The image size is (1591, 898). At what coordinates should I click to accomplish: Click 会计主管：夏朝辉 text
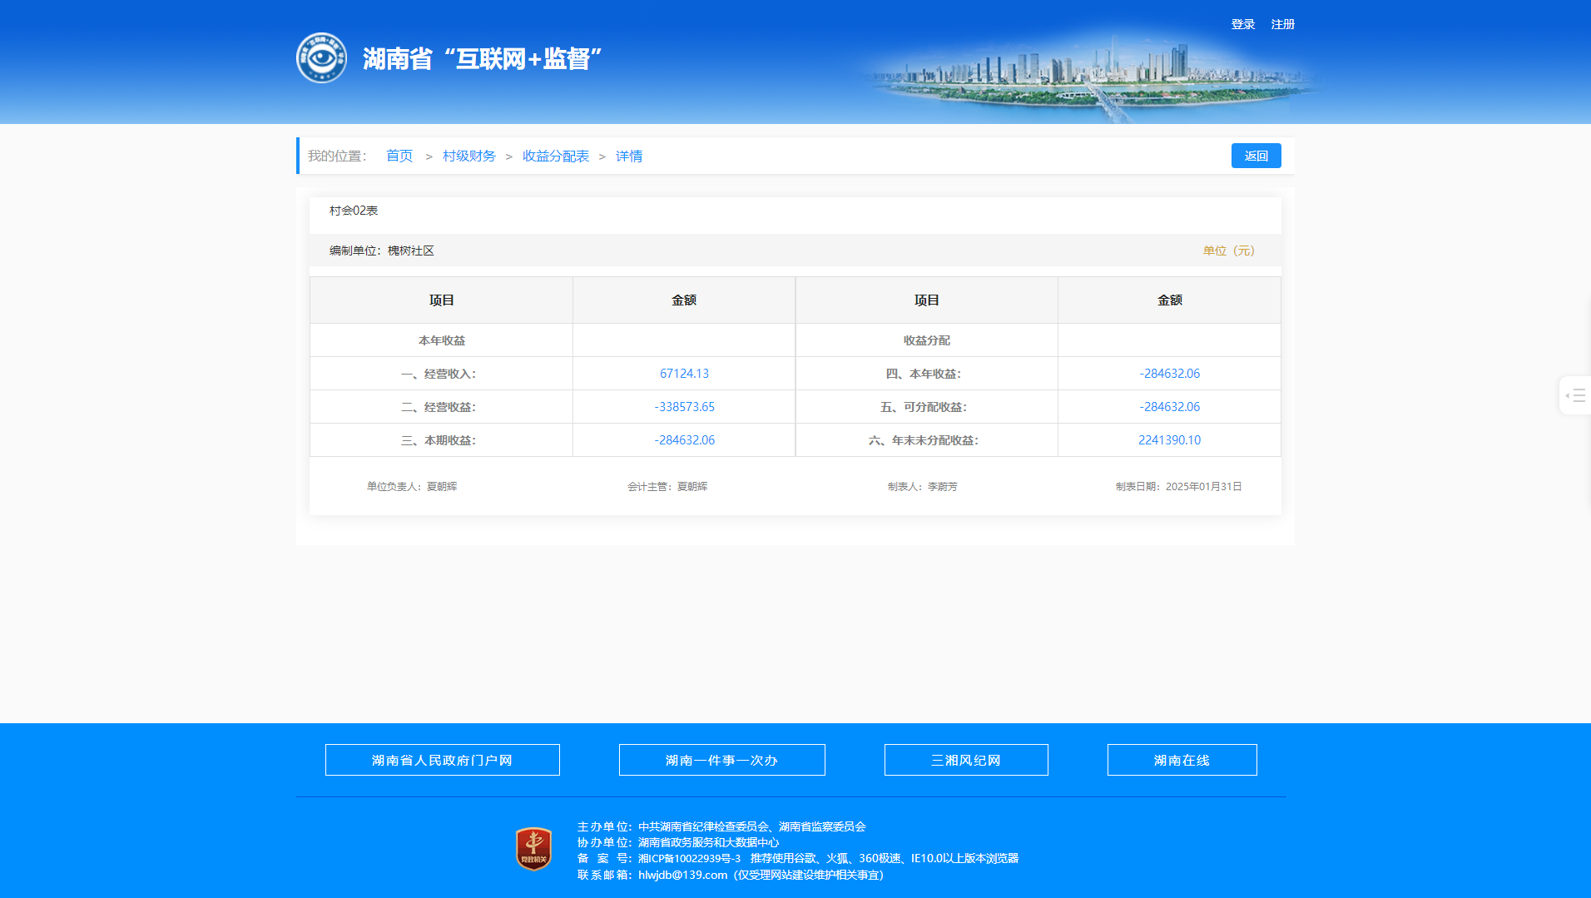point(667,486)
